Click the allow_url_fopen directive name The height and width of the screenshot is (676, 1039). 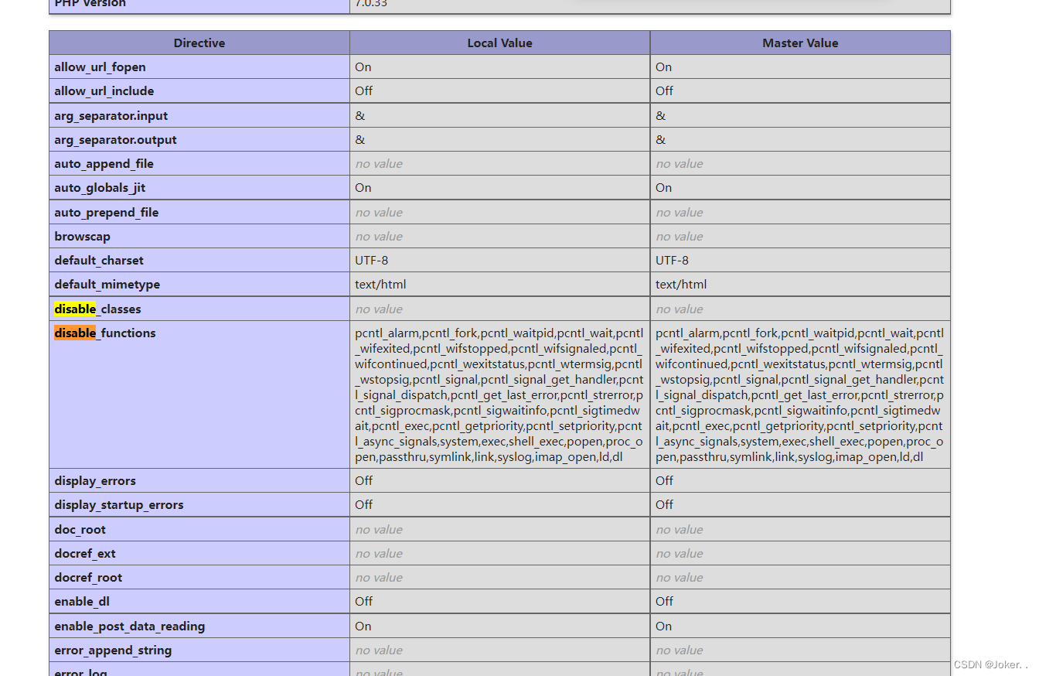(100, 67)
